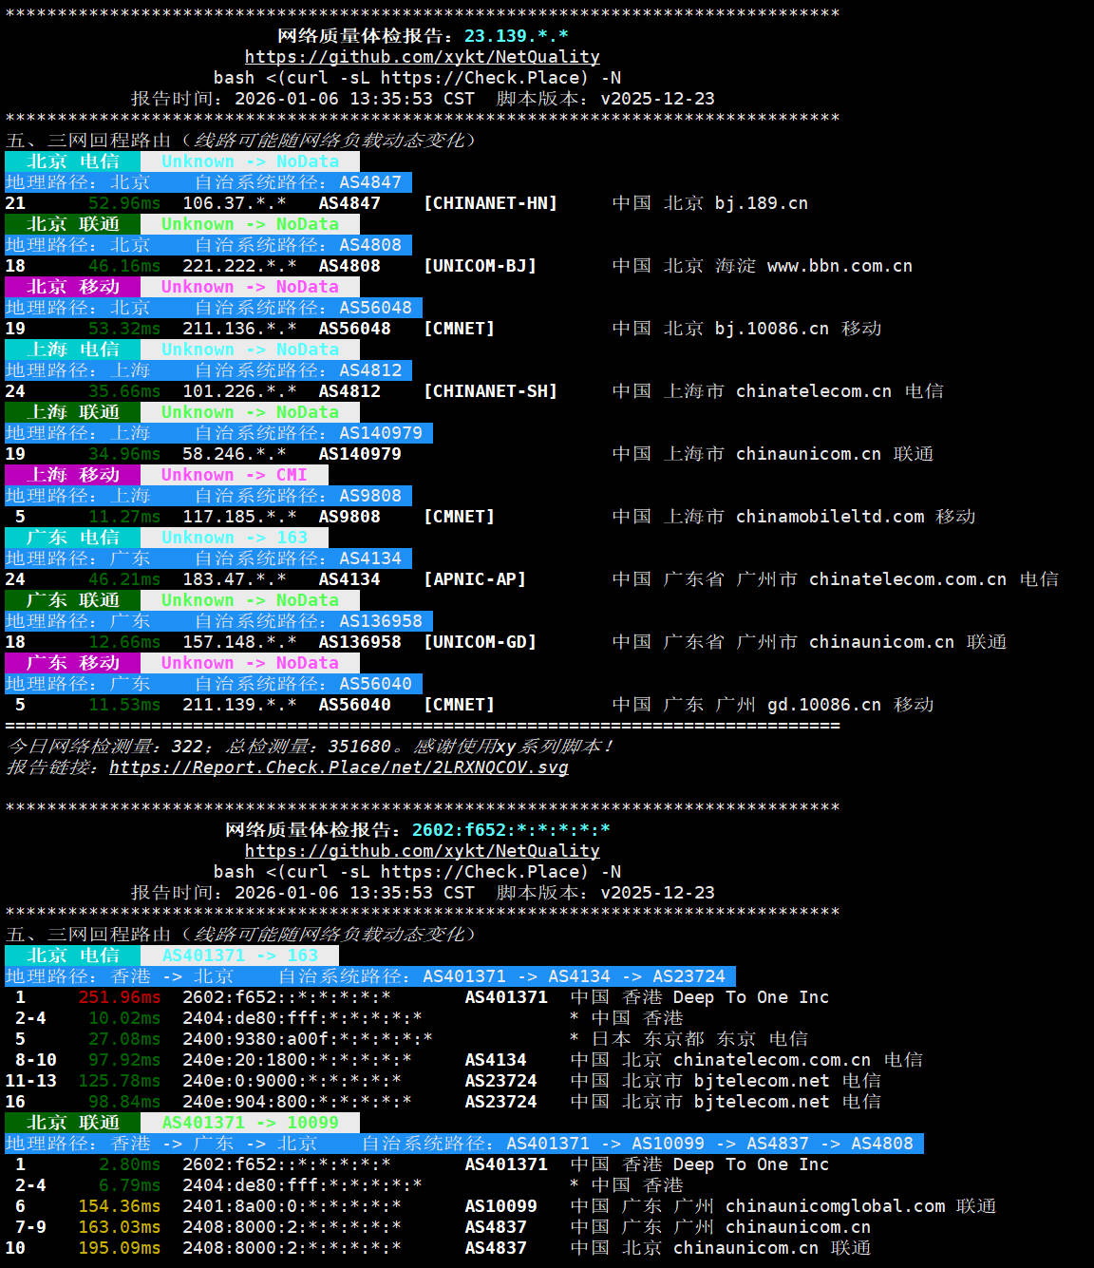Viewport: 1094px width, 1268px height.
Task: Select the gd.10086.cn hostname
Action: [823, 705]
